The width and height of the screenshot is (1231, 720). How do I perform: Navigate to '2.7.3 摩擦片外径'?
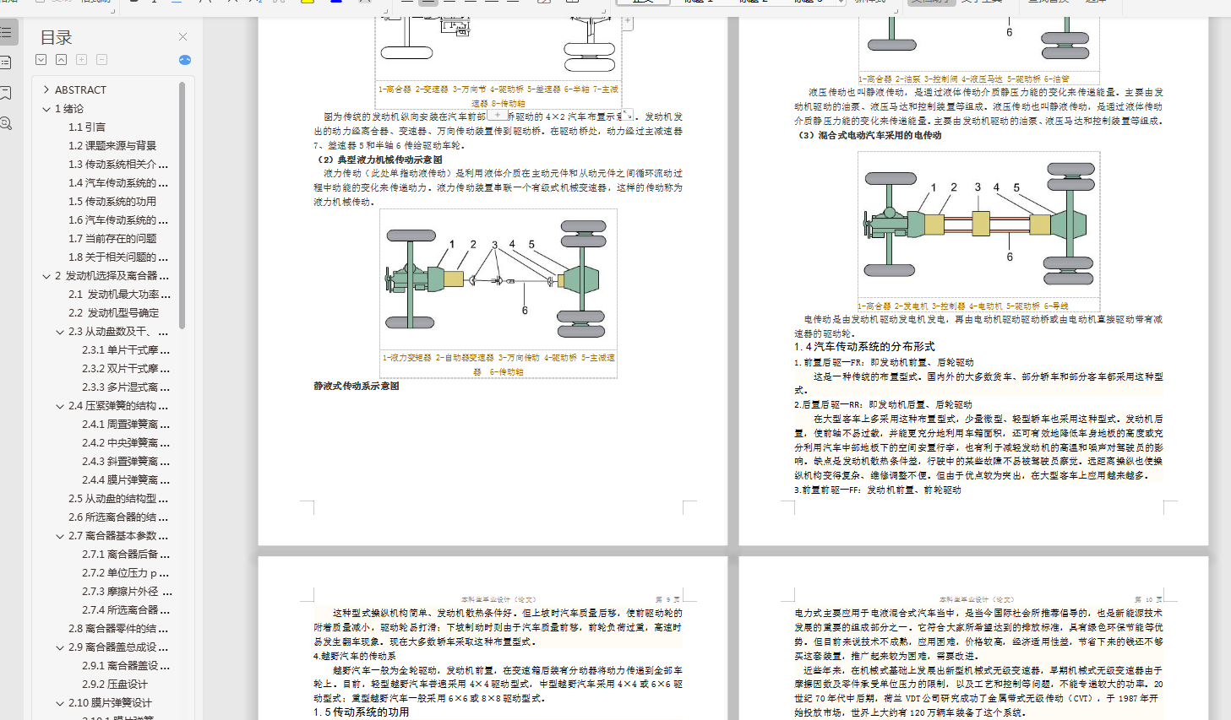127,592
